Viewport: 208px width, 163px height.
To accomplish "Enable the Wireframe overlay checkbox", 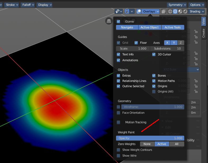I will pyautogui.click(x=118, y=107).
